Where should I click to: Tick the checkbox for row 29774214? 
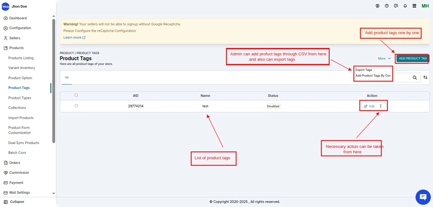point(76,106)
